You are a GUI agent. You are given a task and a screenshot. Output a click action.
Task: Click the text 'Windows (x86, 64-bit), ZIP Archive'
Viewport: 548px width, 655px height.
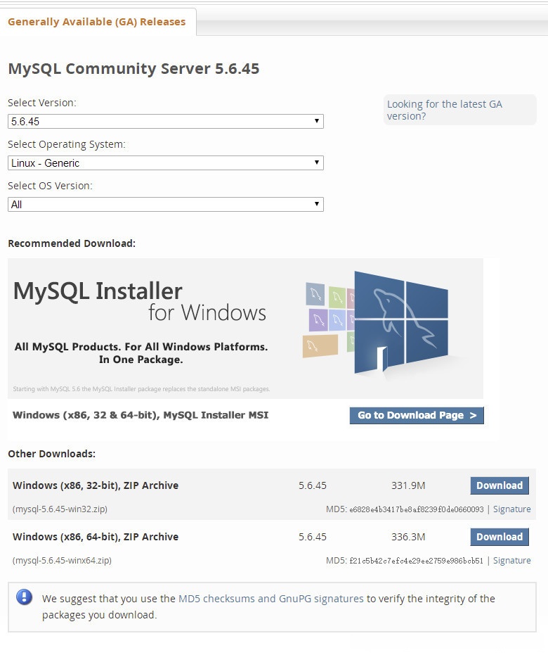click(96, 537)
